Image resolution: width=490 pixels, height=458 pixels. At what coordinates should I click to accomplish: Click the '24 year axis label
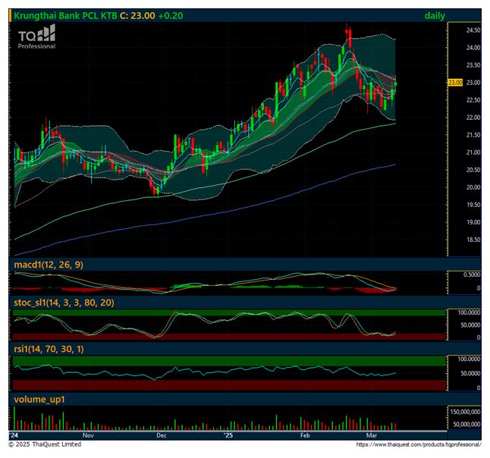14,435
